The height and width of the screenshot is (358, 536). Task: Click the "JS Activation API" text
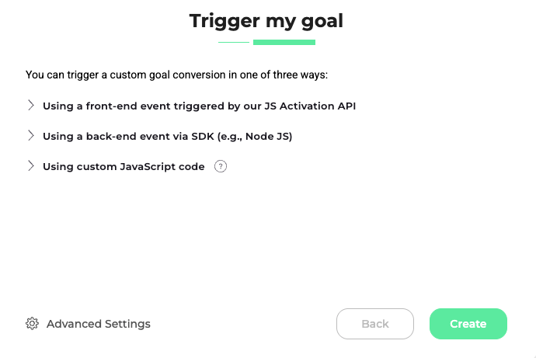[312, 106]
